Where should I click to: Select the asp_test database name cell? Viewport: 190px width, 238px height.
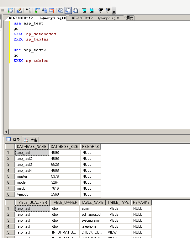coord(32,153)
